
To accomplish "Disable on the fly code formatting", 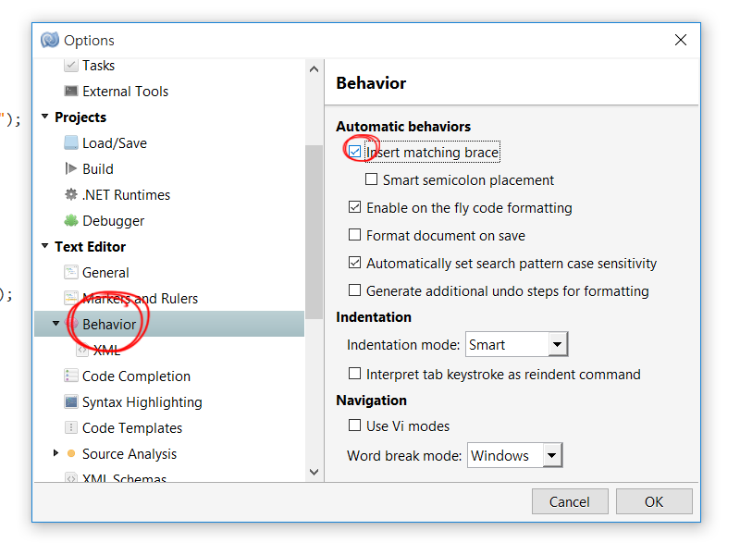I will (354, 207).
